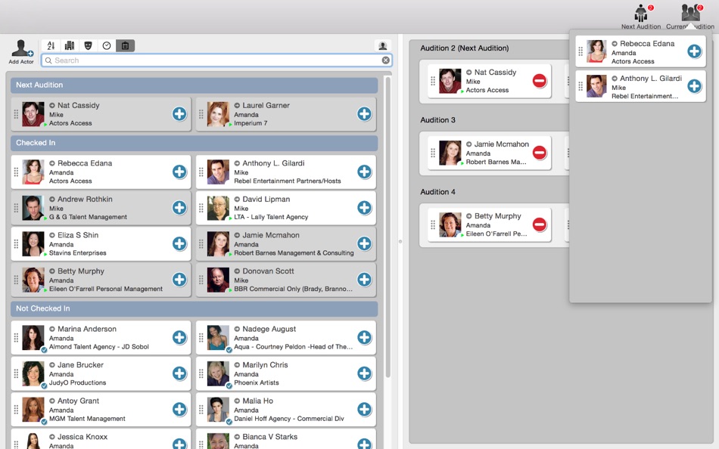Click 'Phoenix Artists' agency text

257,383
